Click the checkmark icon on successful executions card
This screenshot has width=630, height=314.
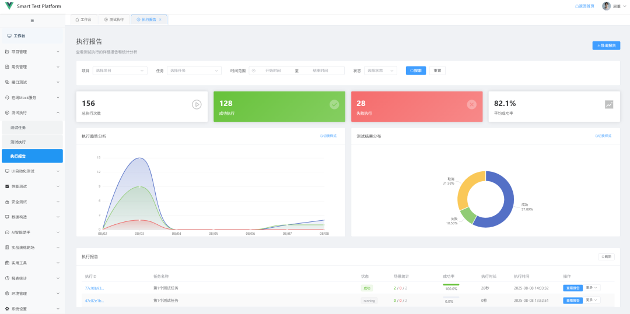pyautogui.click(x=334, y=105)
